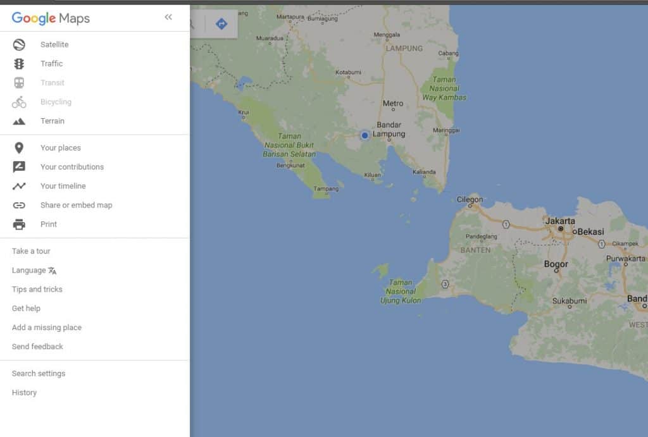Open Get help
648x437 pixels.
click(x=26, y=308)
